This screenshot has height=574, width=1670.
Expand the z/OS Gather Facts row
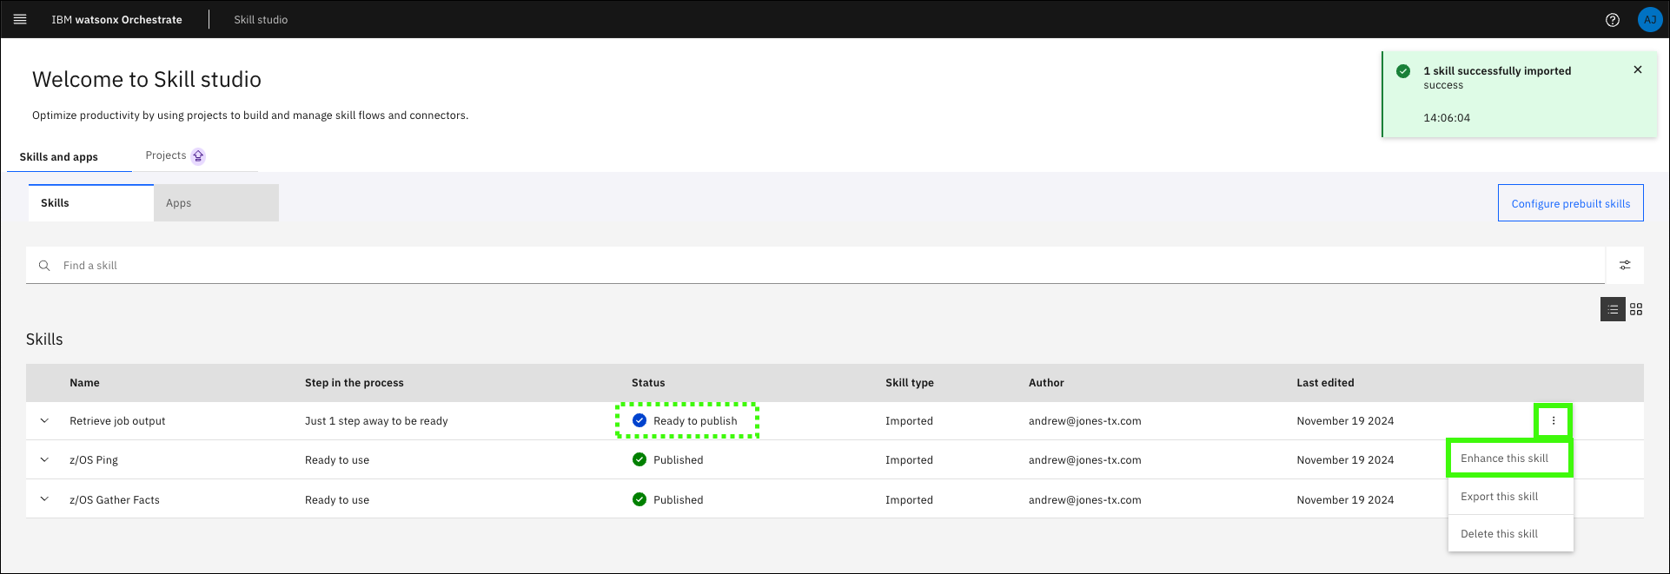[x=44, y=499]
